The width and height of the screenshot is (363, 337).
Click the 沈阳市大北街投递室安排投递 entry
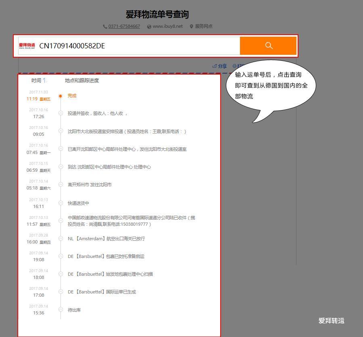click(x=127, y=131)
